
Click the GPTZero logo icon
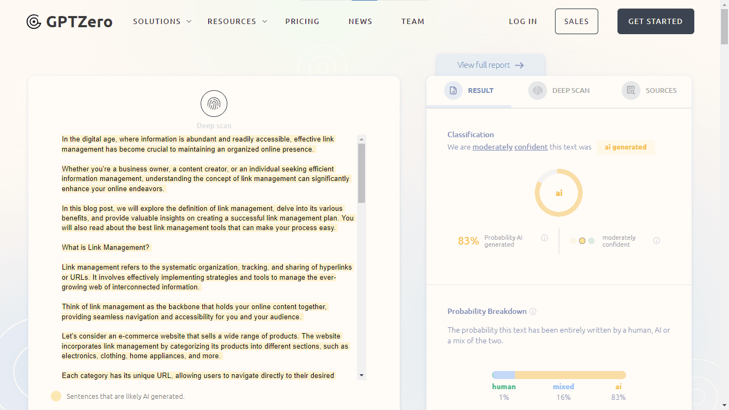click(x=34, y=22)
